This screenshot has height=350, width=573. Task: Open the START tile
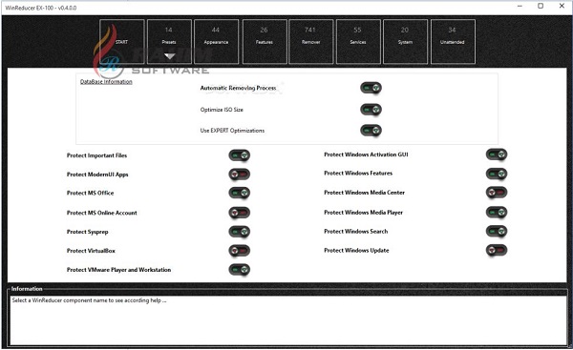tap(122, 42)
